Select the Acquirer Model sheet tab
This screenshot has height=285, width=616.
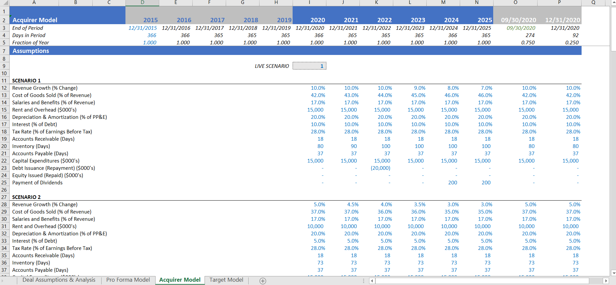point(180,280)
